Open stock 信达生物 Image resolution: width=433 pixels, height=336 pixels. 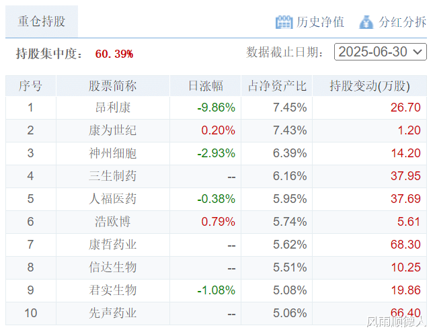pyautogui.click(x=113, y=267)
